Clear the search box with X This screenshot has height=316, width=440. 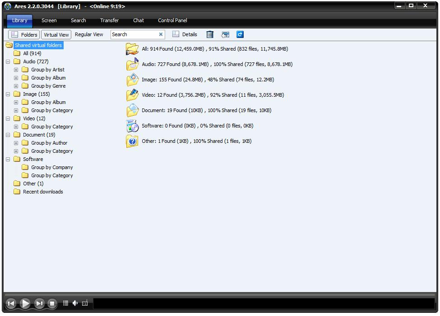click(161, 34)
